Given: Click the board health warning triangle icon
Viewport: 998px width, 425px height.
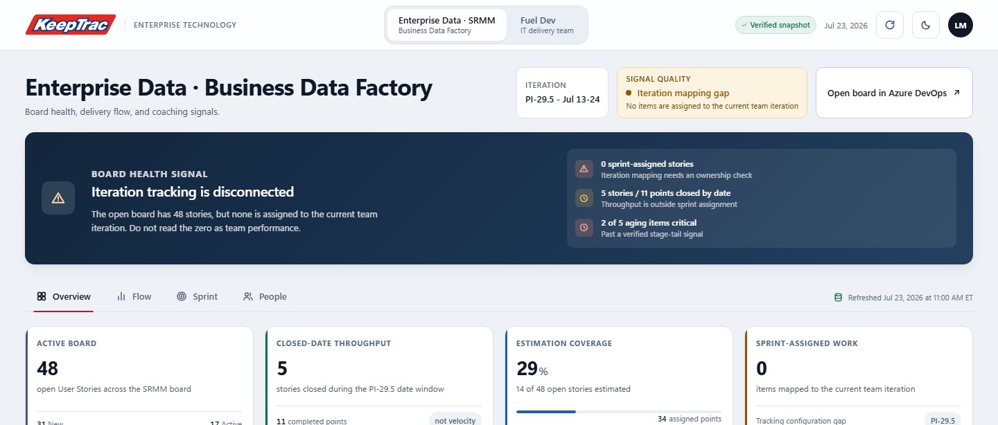Looking at the screenshot, I should (58, 198).
